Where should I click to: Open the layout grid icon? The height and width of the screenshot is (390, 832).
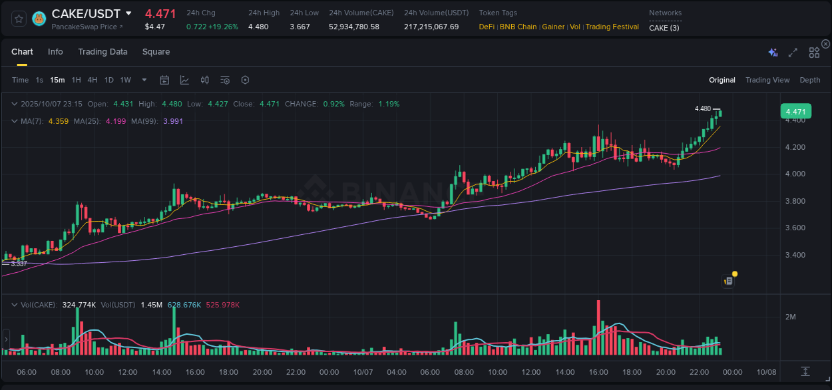tap(813, 52)
